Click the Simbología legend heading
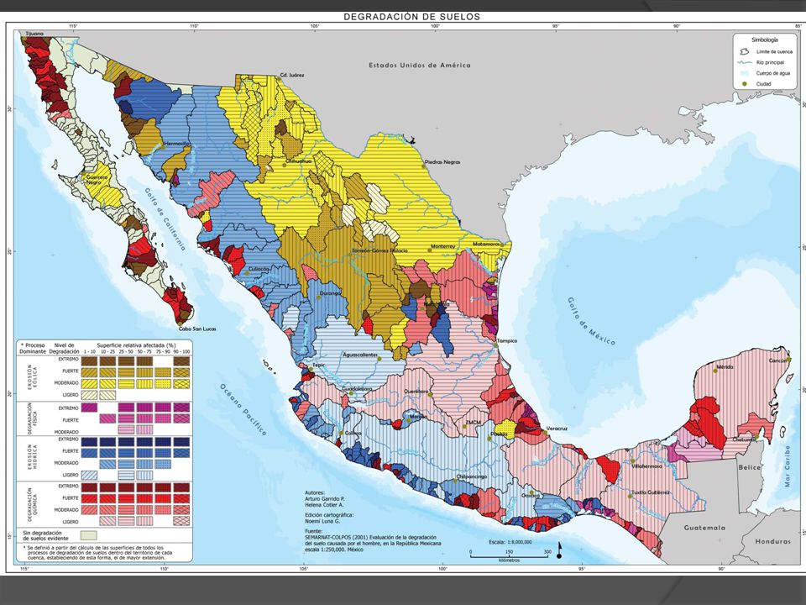This screenshot has height=605, width=806. point(764,39)
